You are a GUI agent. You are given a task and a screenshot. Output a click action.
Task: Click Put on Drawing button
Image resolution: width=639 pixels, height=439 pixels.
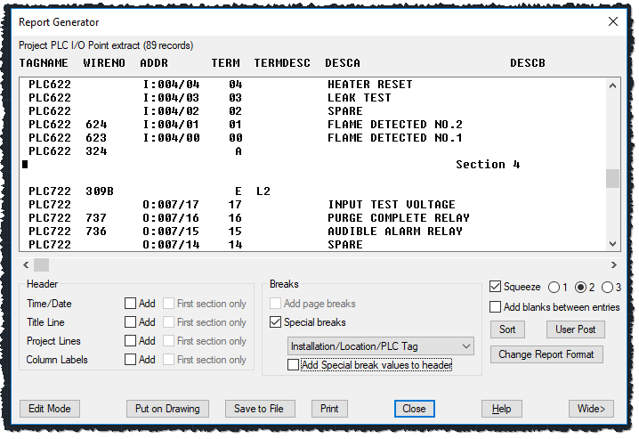tap(167, 409)
